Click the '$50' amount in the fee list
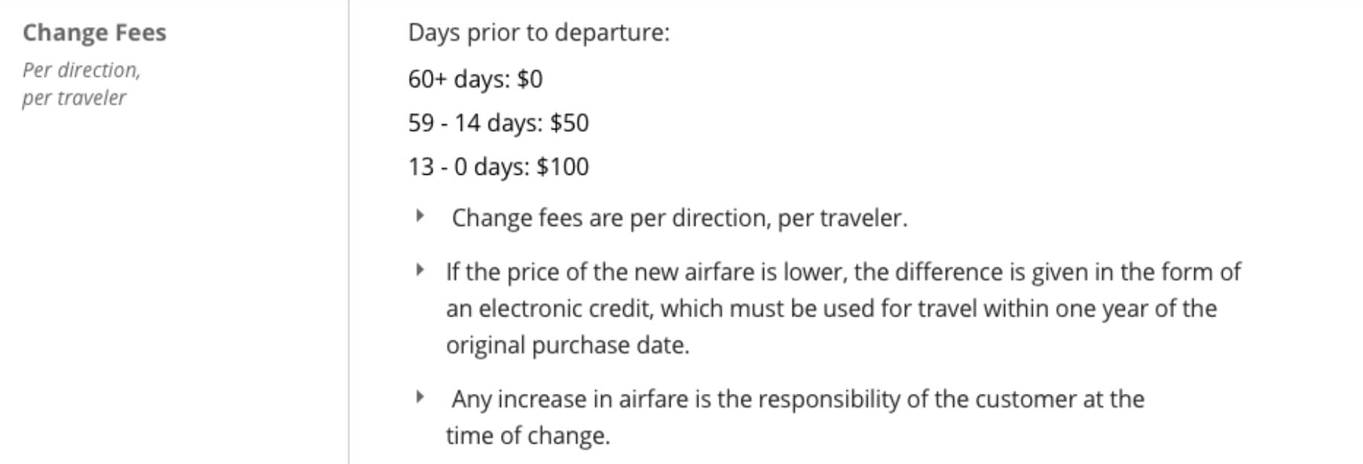This screenshot has height=464, width=1363. [570, 123]
